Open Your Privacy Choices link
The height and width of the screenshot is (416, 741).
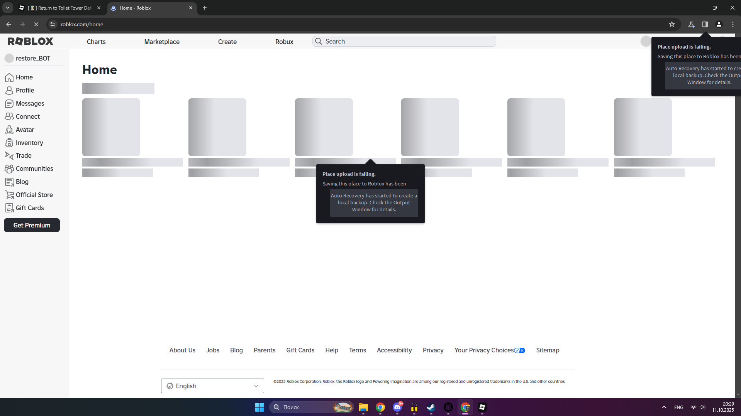[490, 350]
